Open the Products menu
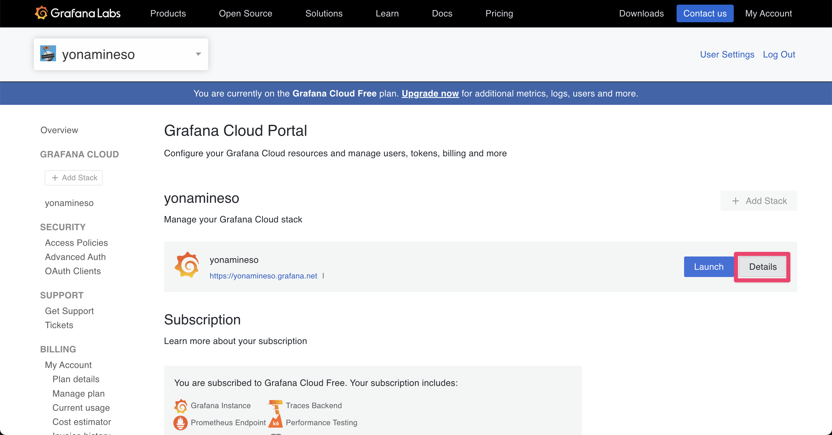 click(x=168, y=14)
